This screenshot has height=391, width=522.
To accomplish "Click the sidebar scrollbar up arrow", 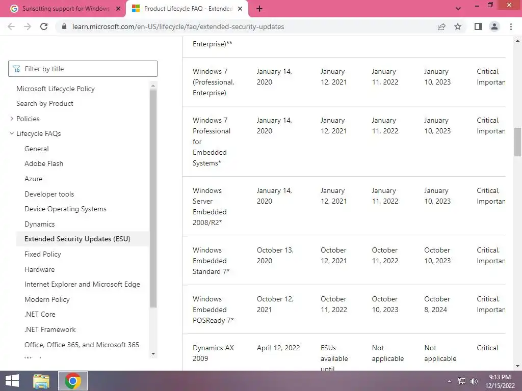I will tap(153, 86).
